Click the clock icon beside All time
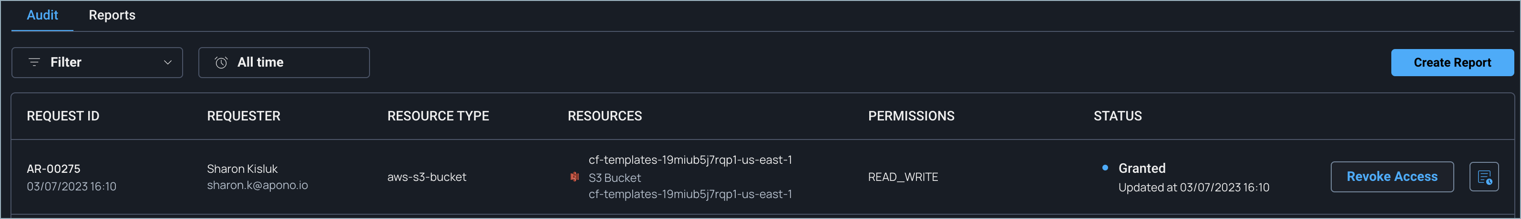The height and width of the screenshot is (219, 1521). [x=221, y=62]
